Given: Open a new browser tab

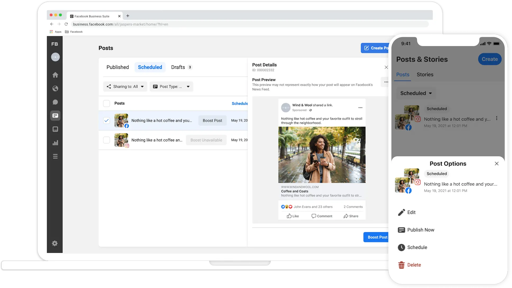Looking at the screenshot, I should [128, 16].
